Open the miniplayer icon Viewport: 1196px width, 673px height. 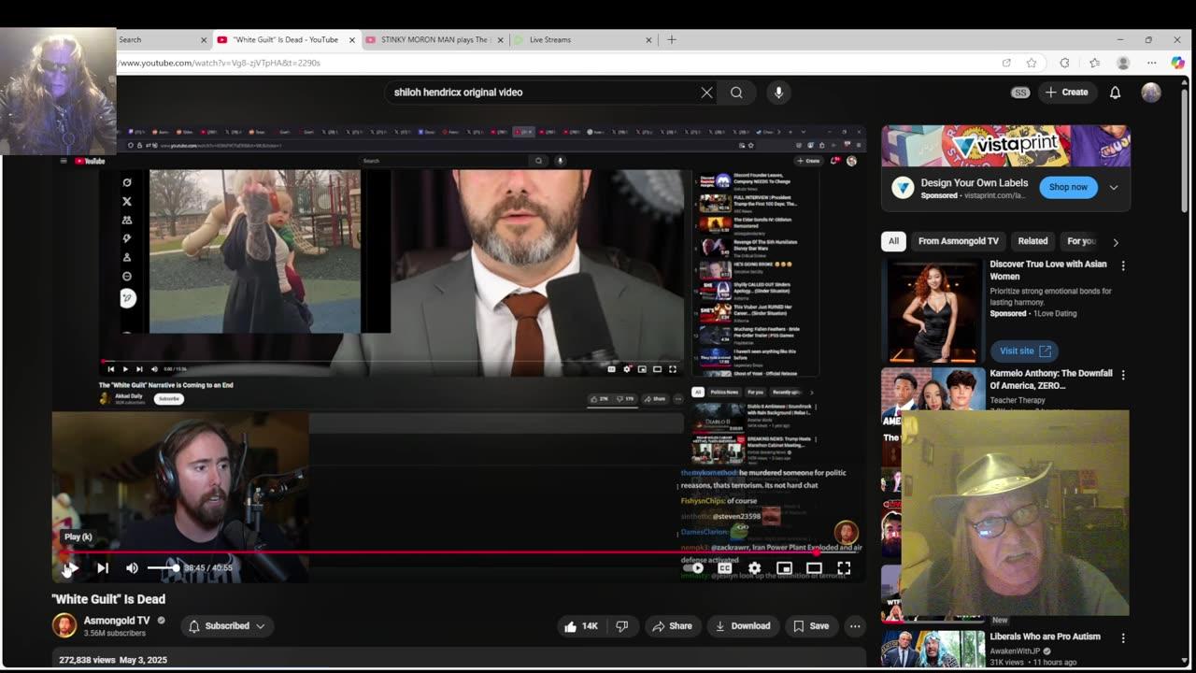tap(784, 567)
